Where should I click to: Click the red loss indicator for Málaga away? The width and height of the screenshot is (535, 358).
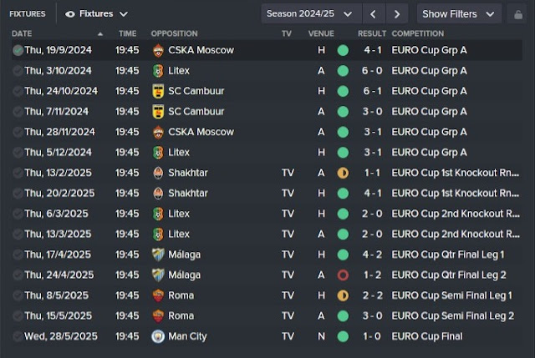point(343,275)
